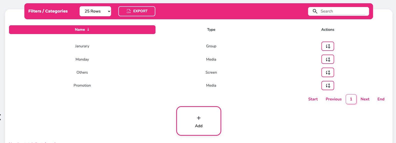Go to the Previous page
Viewport: 396px width, 143px height.
(x=333, y=99)
